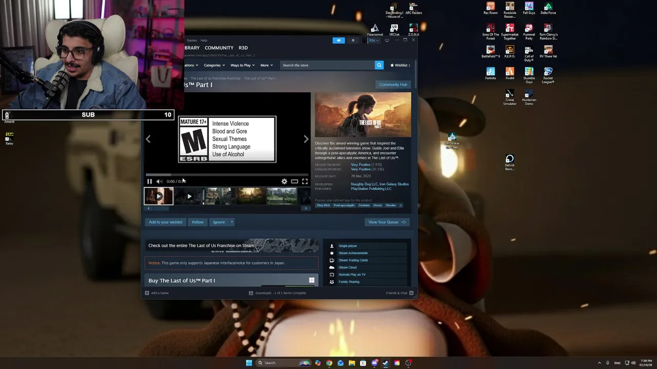The height and width of the screenshot is (369, 657).
Task: Click the Ignore button
Action: 219,222
